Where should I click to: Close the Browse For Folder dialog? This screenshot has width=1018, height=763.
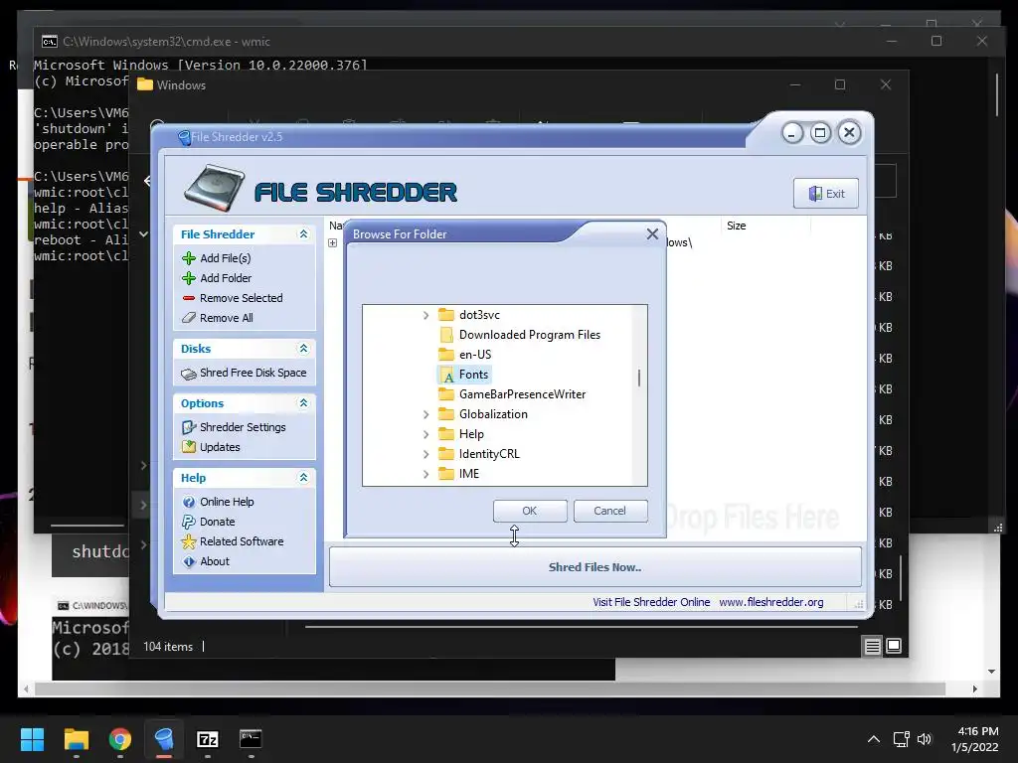pyautogui.click(x=652, y=234)
